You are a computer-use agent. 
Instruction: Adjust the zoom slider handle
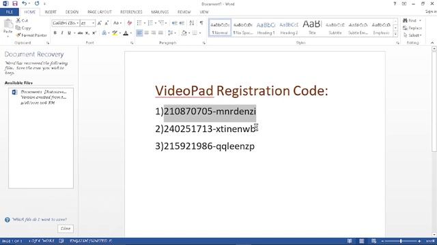coord(401,241)
